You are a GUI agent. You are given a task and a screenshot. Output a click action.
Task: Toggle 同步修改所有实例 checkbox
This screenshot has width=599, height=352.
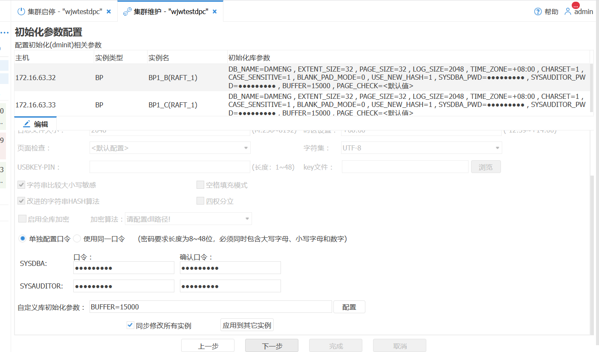click(130, 325)
